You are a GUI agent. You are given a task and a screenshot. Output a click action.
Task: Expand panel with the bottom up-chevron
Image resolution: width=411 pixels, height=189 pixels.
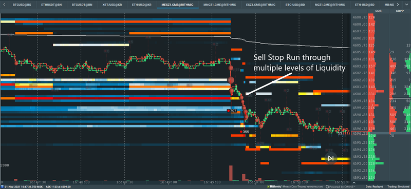point(354,182)
